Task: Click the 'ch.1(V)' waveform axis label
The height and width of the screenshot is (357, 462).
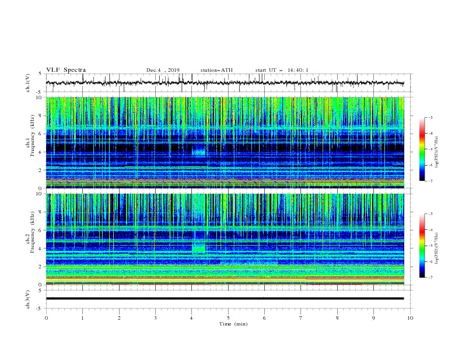Action: (27, 83)
